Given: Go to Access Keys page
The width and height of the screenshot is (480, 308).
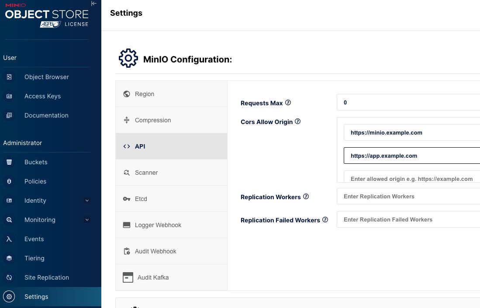Looking at the screenshot, I should [x=42, y=96].
